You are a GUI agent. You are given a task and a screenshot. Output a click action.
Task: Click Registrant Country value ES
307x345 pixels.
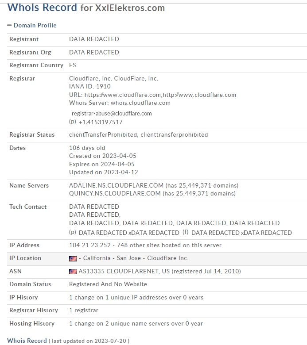pyautogui.click(x=73, y=65)
